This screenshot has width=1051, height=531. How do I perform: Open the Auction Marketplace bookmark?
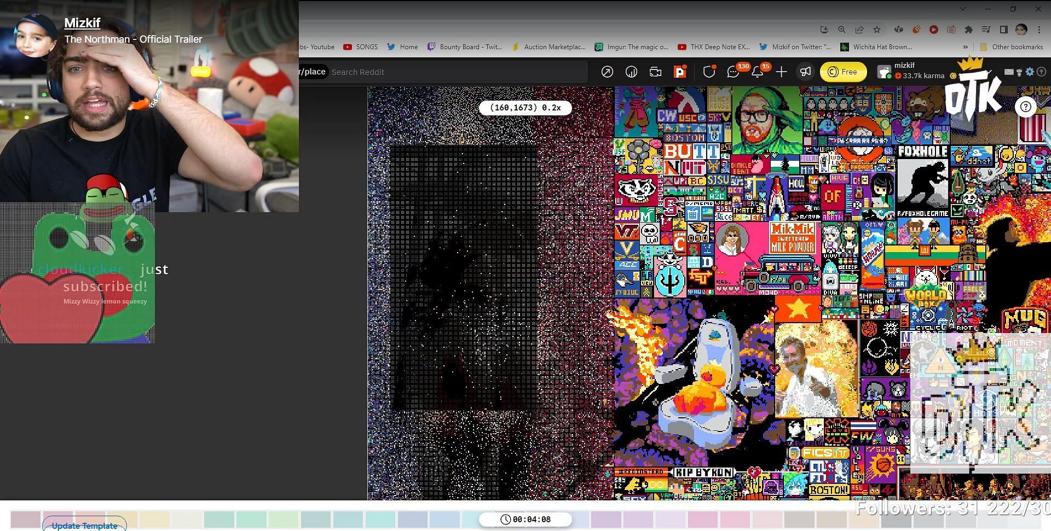point(548,47)
